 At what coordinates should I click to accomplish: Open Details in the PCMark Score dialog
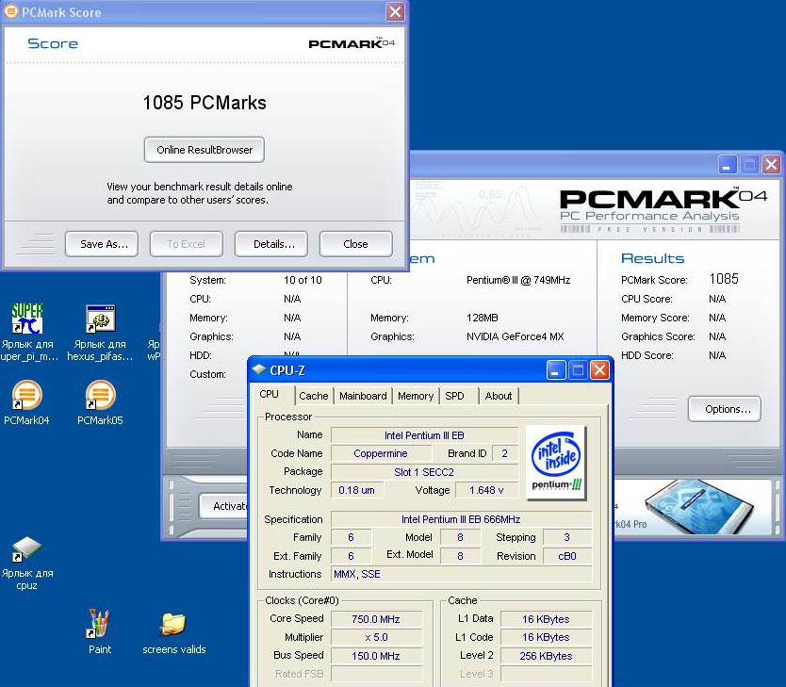click(x=271, y=244)
